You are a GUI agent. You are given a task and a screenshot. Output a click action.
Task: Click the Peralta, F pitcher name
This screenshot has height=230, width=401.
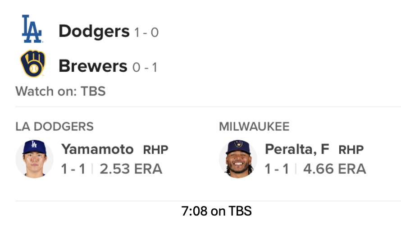coord(298,149)
